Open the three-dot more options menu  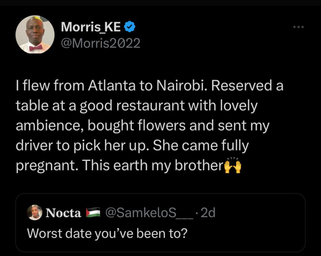pyautogui.click(x=298, y=27)
